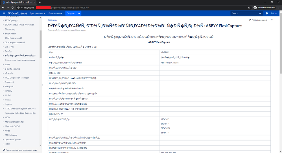282x153 pixels.
Task: Open MS Exchange sidebar page
Action: tap(11, 135)
